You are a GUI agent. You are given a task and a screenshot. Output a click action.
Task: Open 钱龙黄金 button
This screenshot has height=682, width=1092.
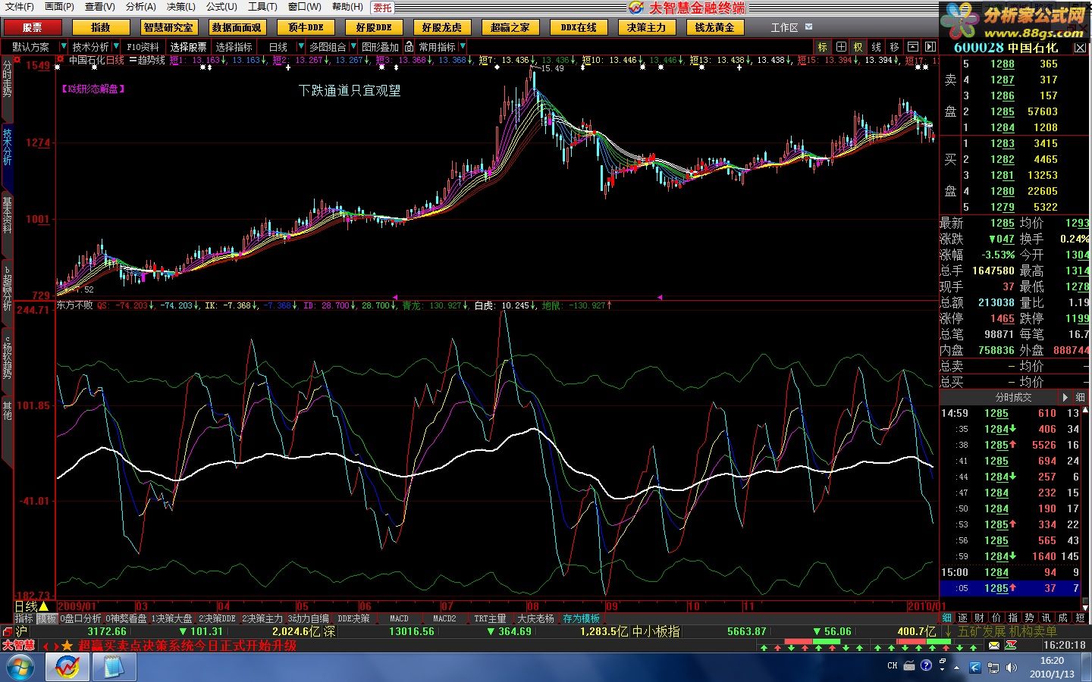click(714, 27)
